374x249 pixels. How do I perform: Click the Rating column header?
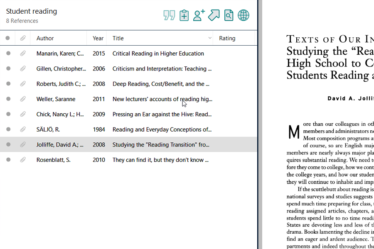(227, 38)
